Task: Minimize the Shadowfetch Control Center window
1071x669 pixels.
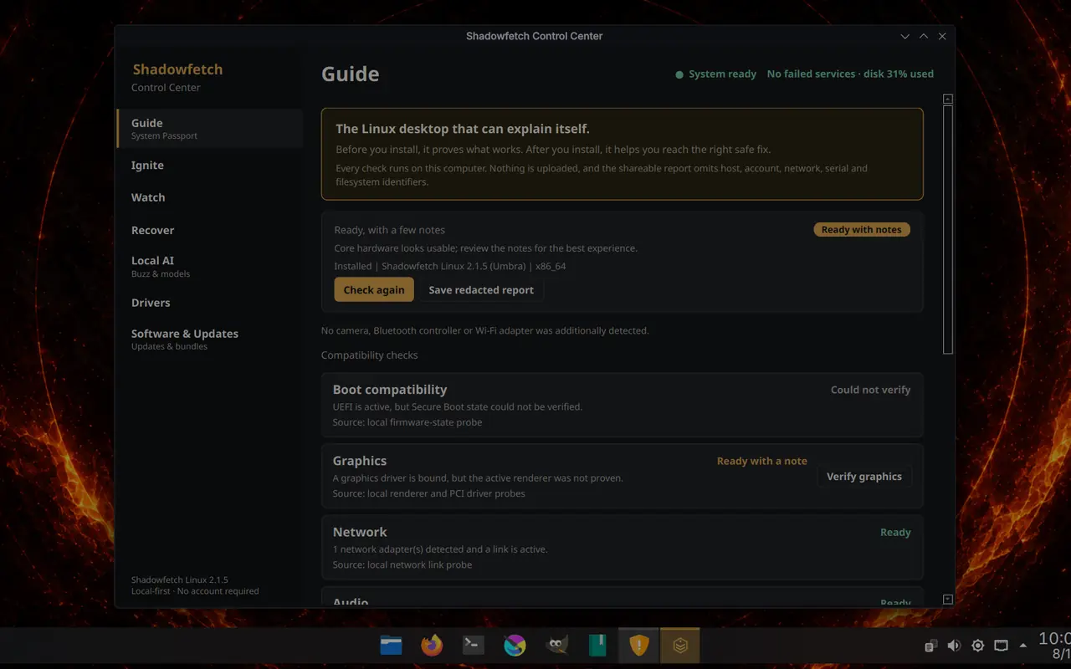Action: click(x=904, y=36)
